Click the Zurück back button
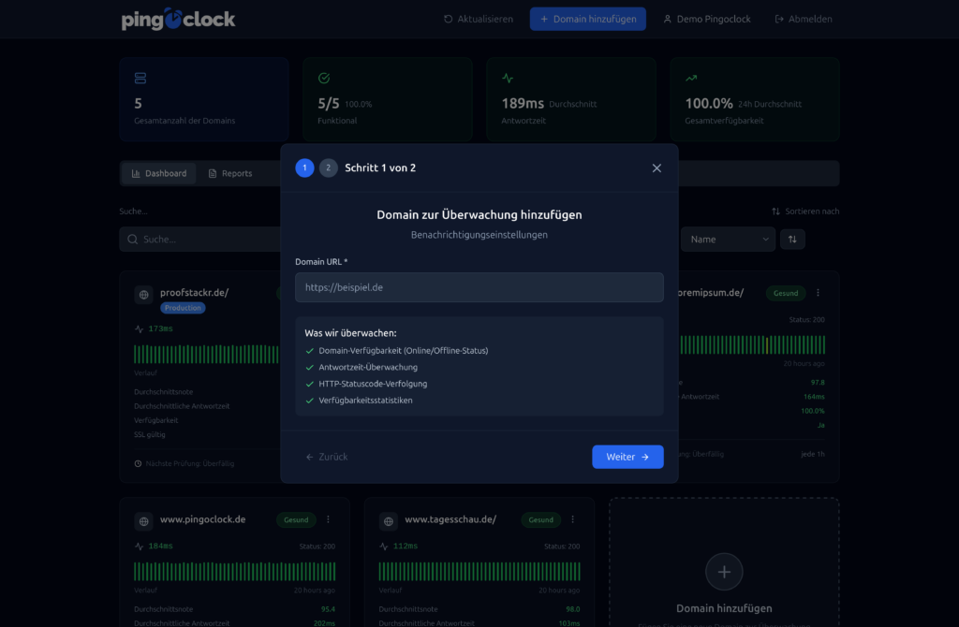 [327, 457]
